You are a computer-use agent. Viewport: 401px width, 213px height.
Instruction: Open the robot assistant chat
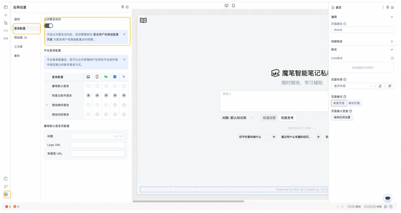point(388,198)
